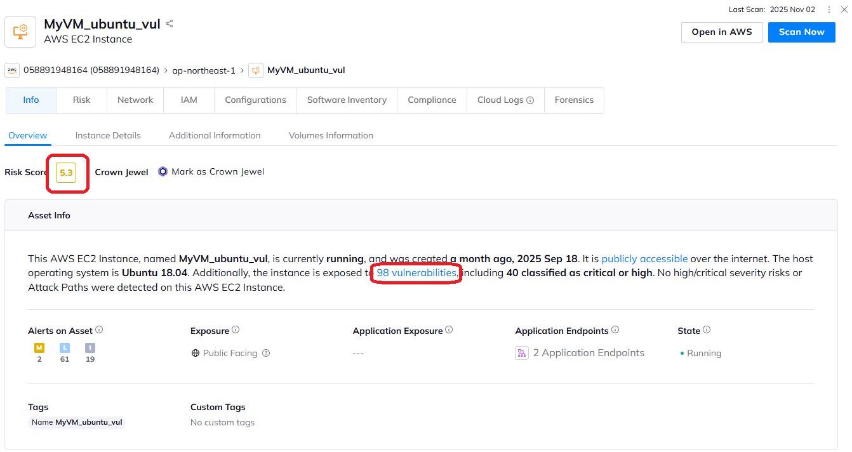Select the Instance Details sub-tab

[x=108, y=136]
